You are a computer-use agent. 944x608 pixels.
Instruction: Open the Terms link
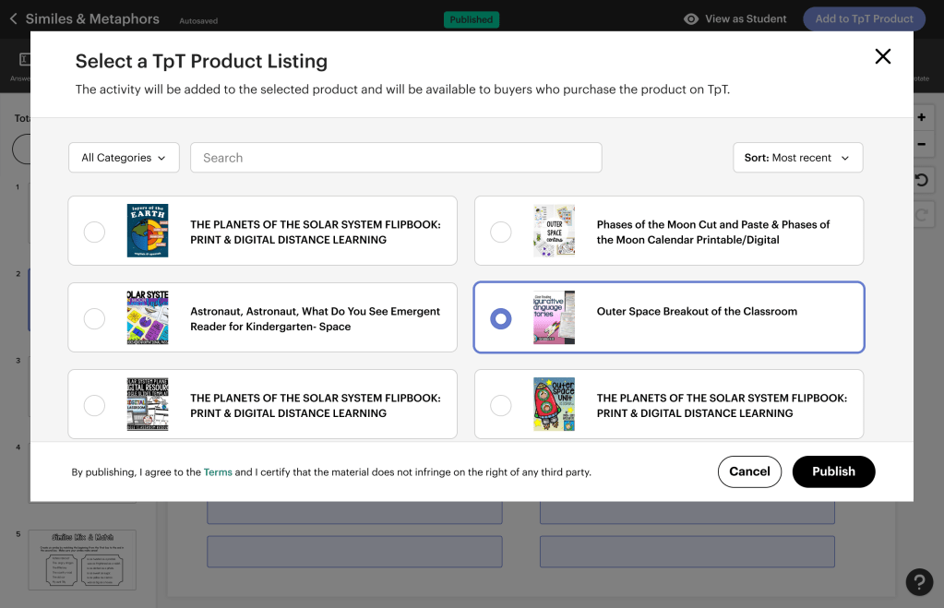218,472
